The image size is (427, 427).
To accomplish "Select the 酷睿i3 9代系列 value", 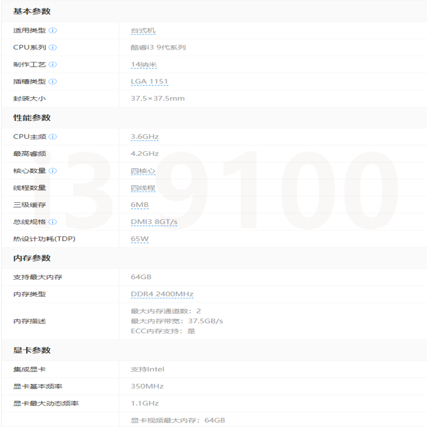I will coord(158,48).
